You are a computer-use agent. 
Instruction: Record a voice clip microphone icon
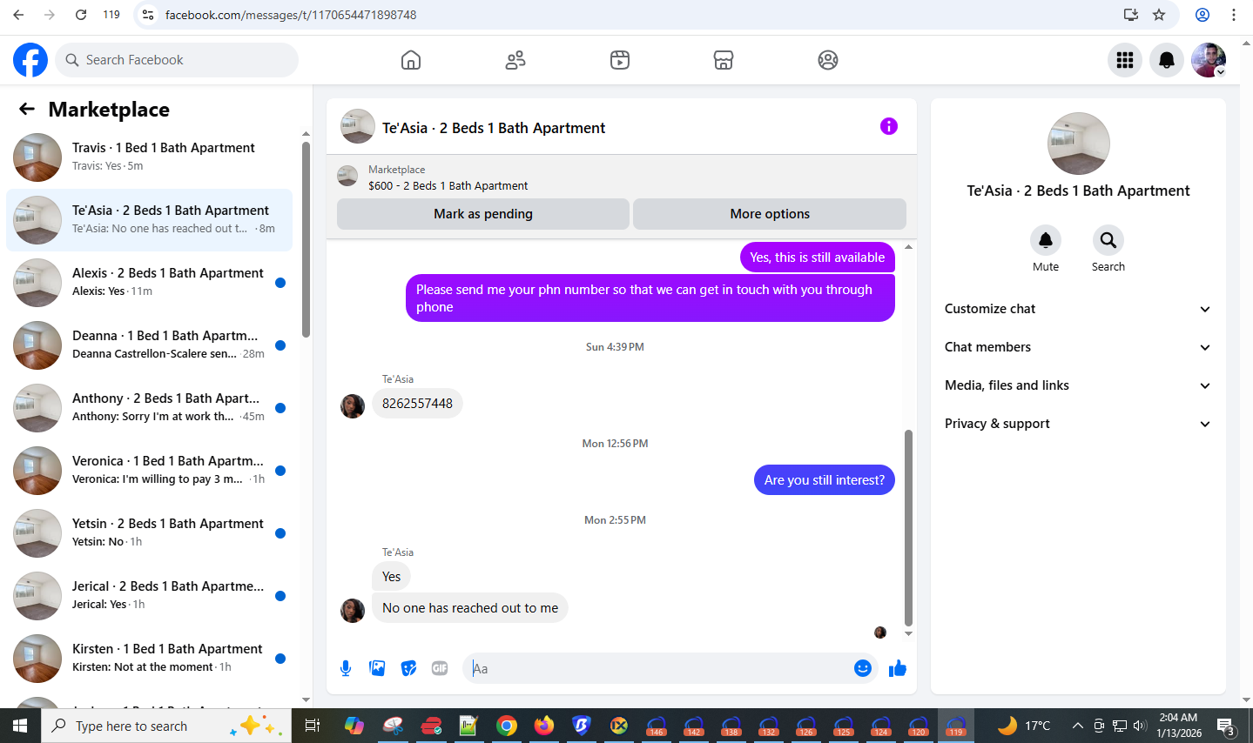pyautogui.click(x=346, y=668)
